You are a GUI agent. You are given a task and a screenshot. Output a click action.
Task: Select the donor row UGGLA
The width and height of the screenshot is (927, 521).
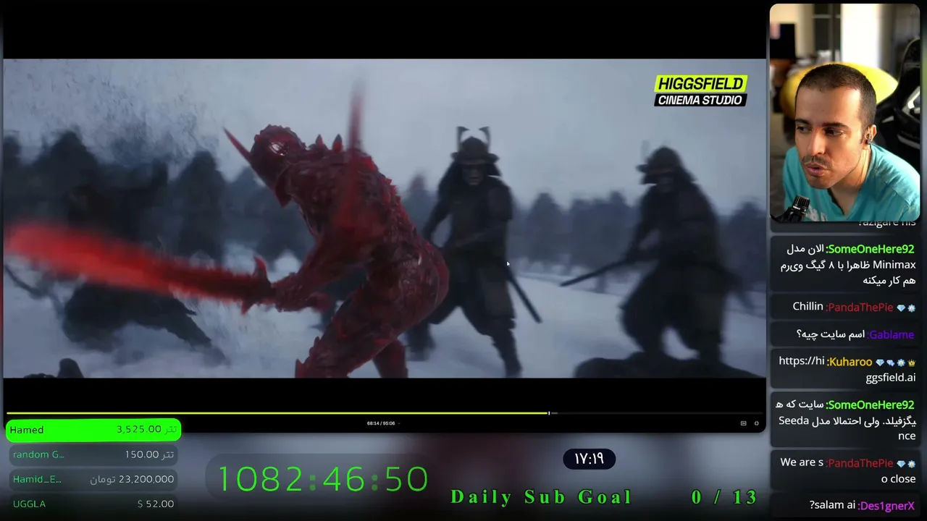pos(93,504)
